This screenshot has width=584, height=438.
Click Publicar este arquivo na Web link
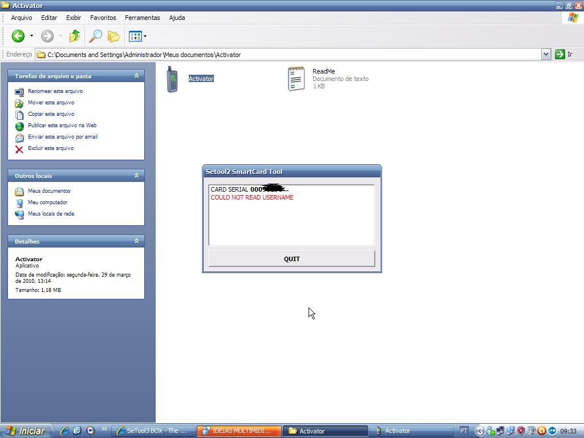click(62, 125)
